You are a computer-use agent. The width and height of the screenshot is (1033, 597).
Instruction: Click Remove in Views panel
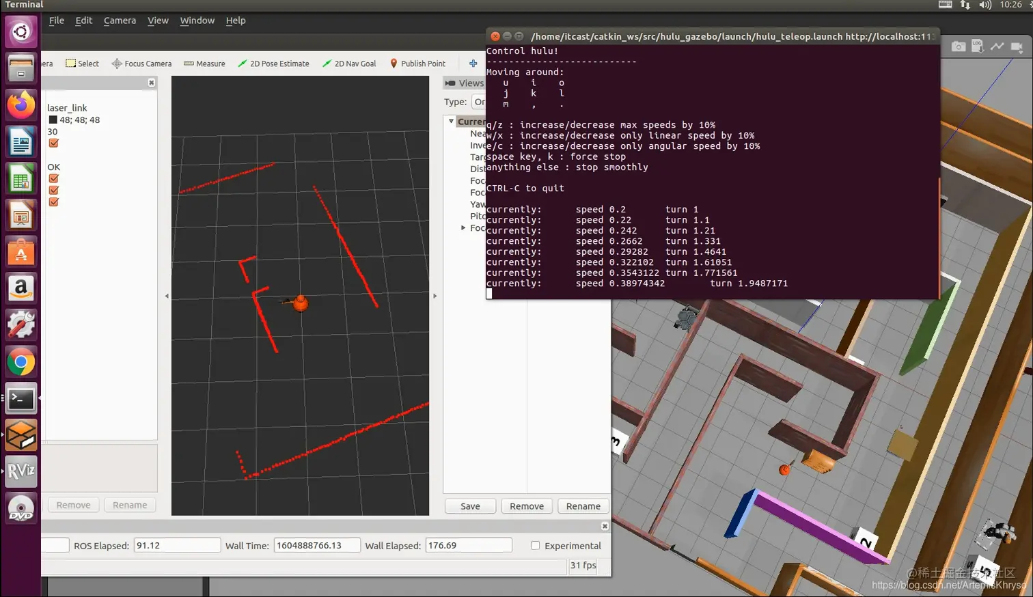click(527, 506)
